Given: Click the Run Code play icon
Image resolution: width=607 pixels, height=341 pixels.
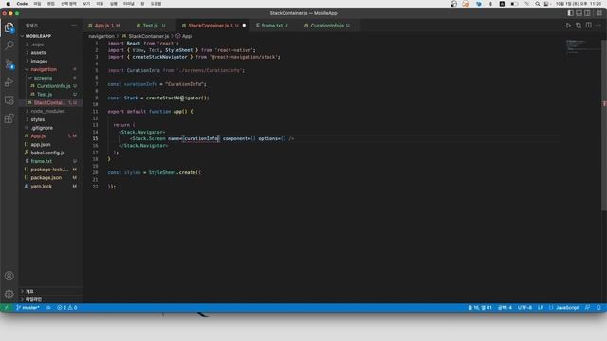Looking at the screenshot, I should click(x=568, y=26).
